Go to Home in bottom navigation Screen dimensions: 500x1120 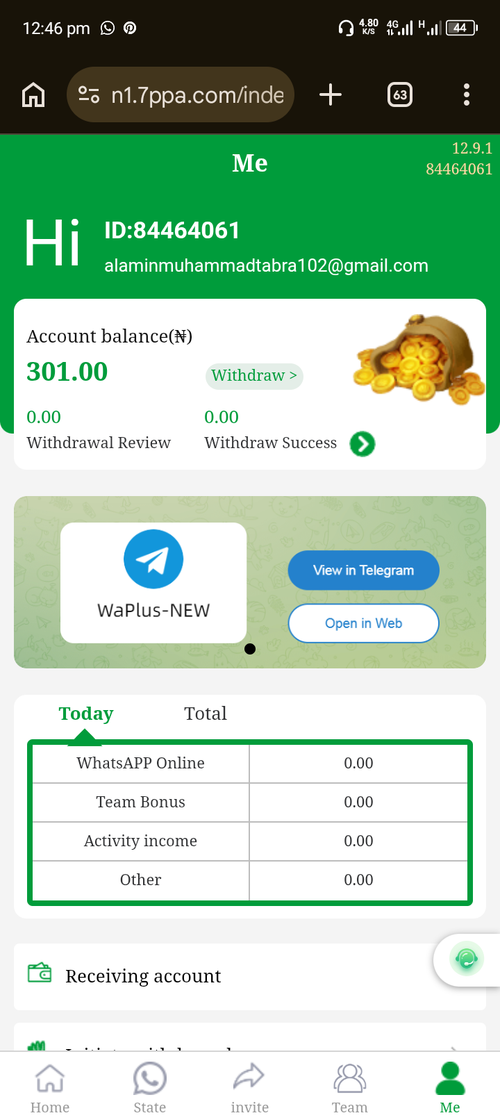click(50, 1089)
